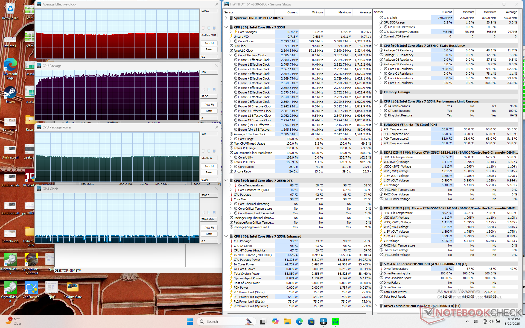Edit the 0.0 minimum field in GPU Clock graph
525x328 pixels.
(x=209, y=241)
